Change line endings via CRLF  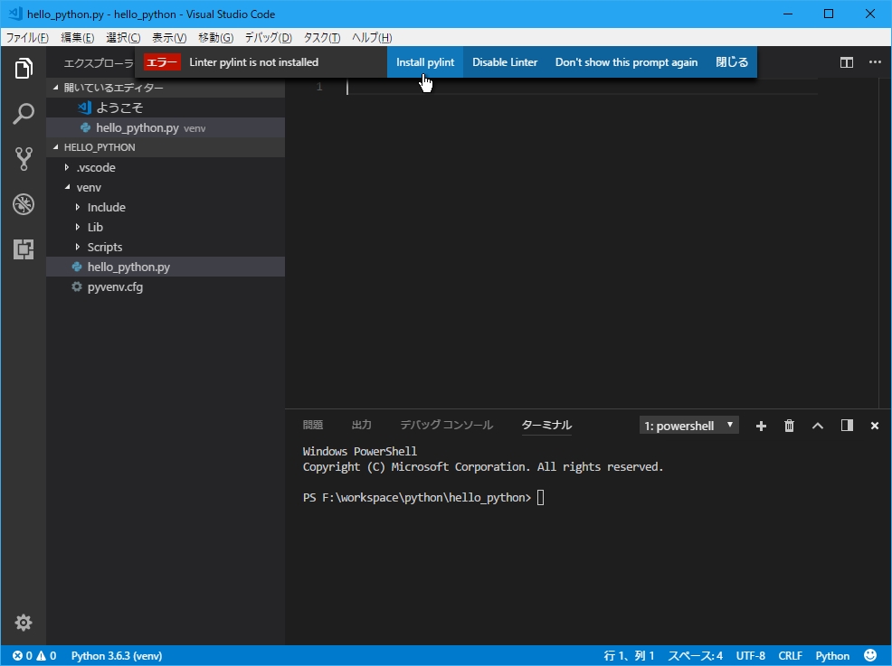(790, 656)
